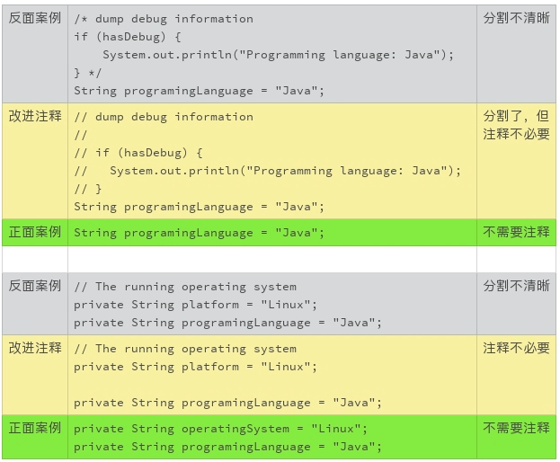Select the "} */" closing comment line
The width and height of the screenshot is (560, 462).
88,73
